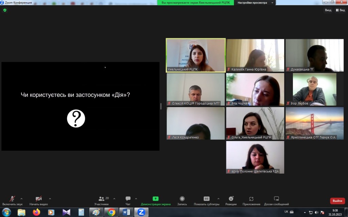Click the Вход sign-in button
The height and width of the screenshot is (217, 348).
tap(328, 10)
